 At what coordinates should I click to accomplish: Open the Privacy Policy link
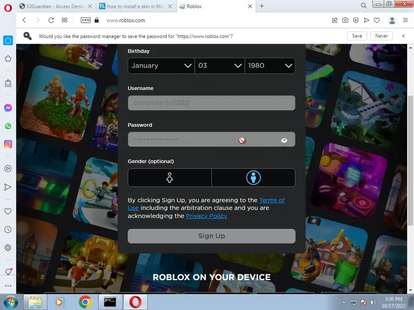207,216
